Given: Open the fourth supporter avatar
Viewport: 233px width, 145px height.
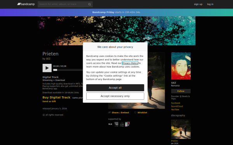Looking at the screenshot, I should click(x=127, y=124).
